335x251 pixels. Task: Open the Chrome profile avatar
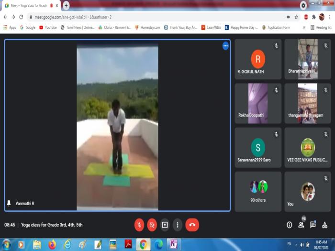(322, 17)
